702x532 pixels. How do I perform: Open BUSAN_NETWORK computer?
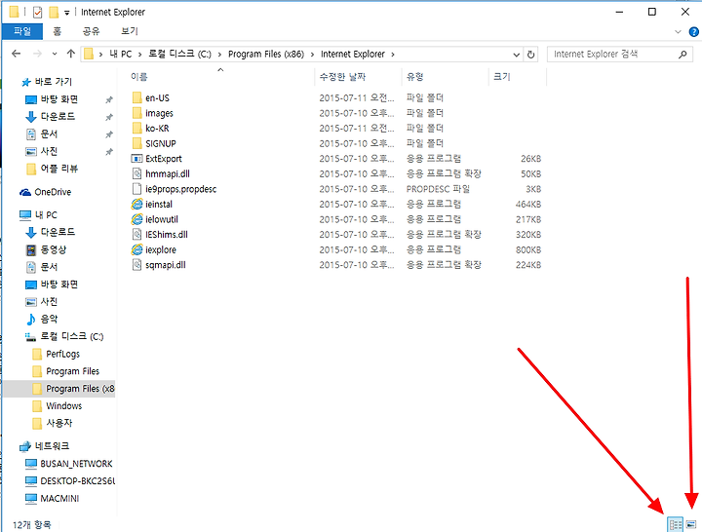coord(76,464)
